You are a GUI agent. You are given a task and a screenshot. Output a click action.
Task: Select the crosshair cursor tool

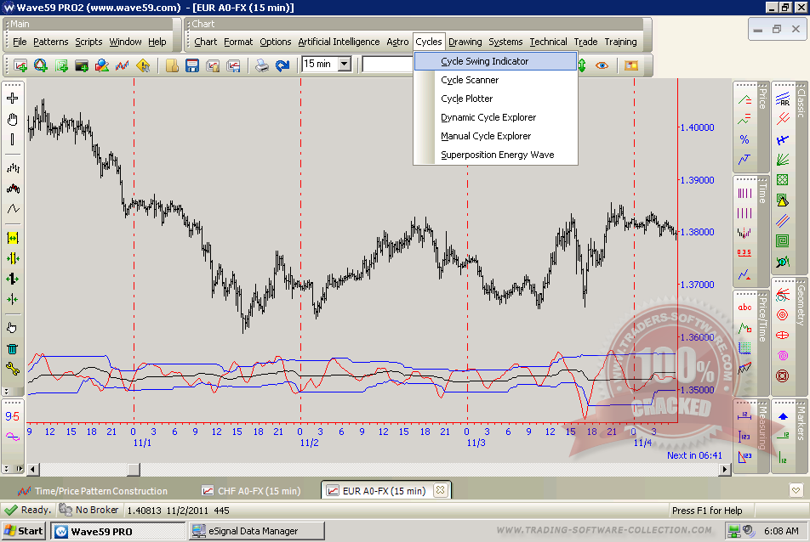(13, 99)
